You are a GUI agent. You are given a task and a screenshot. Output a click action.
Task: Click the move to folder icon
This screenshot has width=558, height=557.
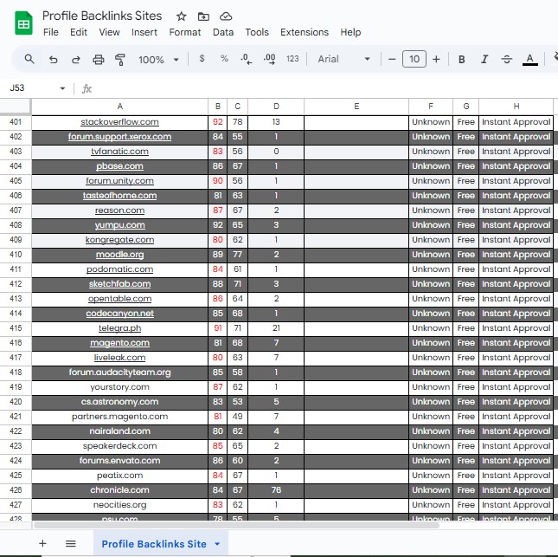point(203,16)
